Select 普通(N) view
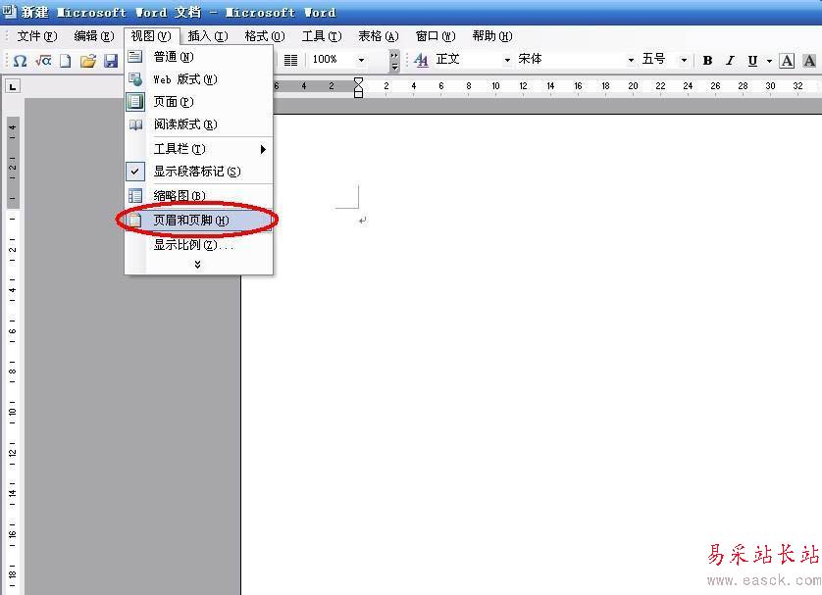Viewport: 822px width, 595px height. pyautogui.click(x=199, y=57)
